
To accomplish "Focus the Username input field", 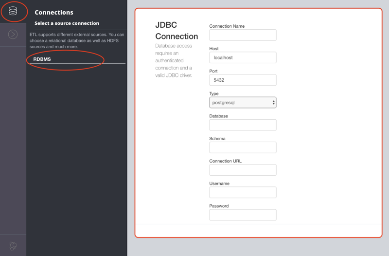I will [x=243, y=192].
